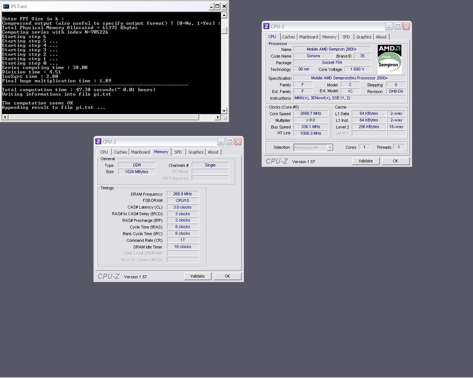Viewport: 473px width, 378px height.
Task: Click the Core Voltage value 1.680 V
Action: tap(357, 69)
